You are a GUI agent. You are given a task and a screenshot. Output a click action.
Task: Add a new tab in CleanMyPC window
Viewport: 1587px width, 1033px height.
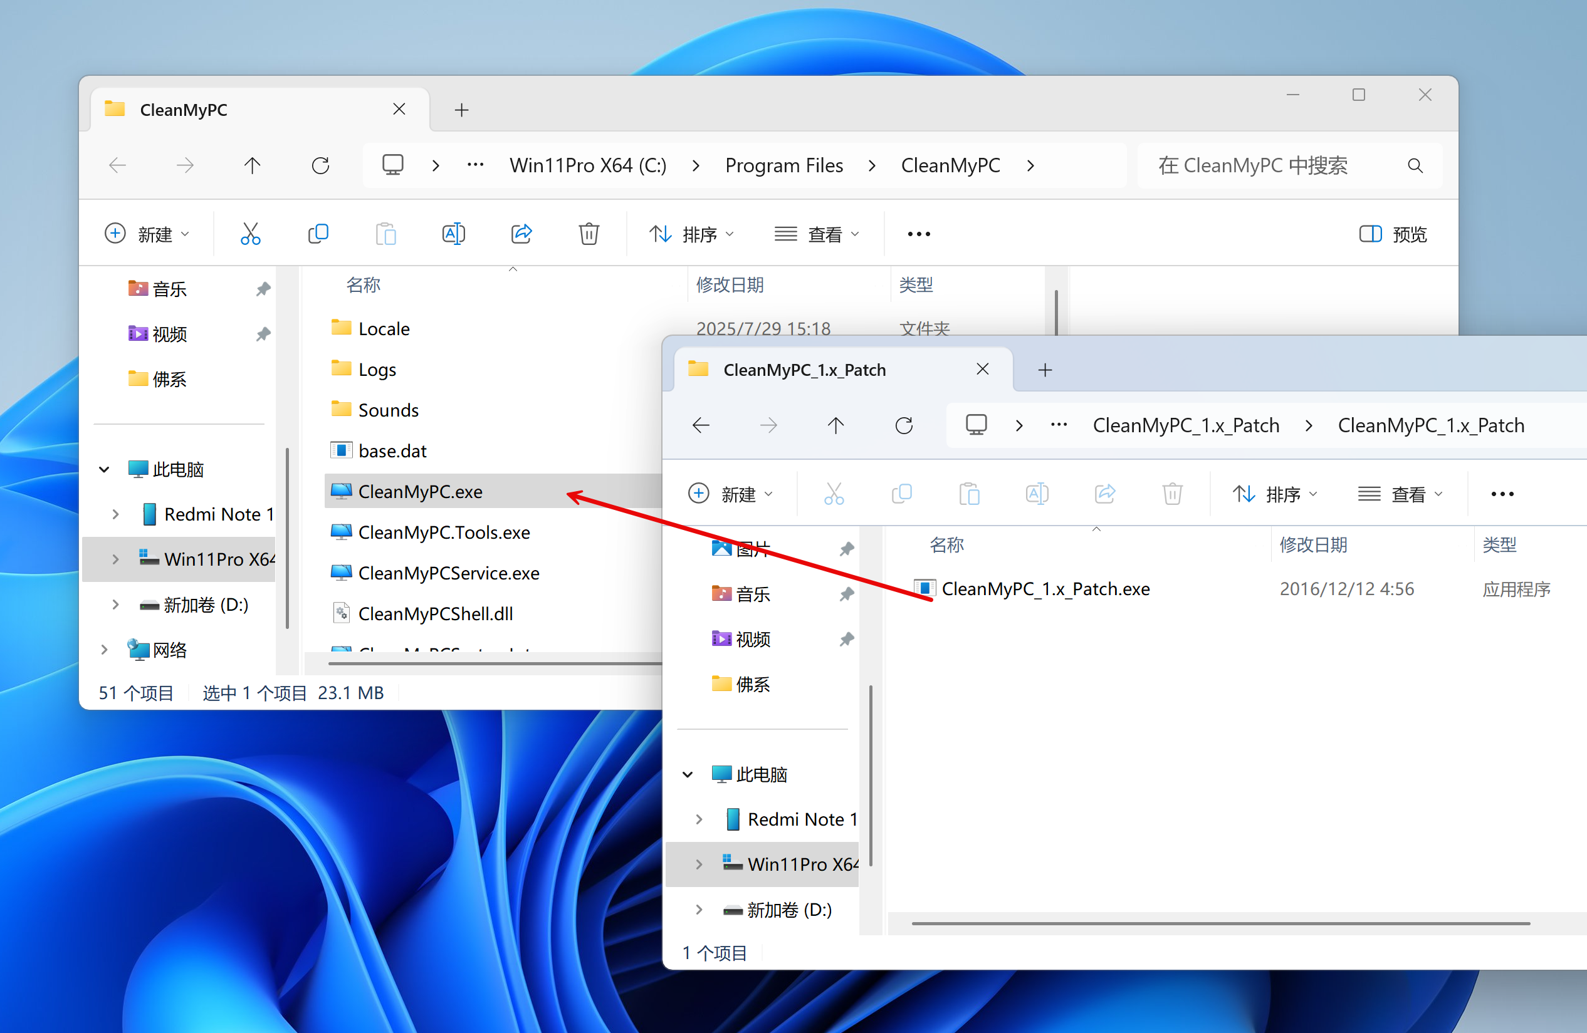pyautogui.click(x=461, y=110)
